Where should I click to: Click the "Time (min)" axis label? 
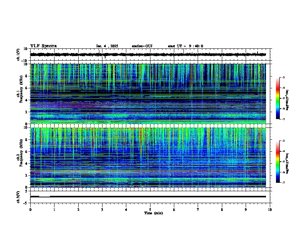(154, 213)
